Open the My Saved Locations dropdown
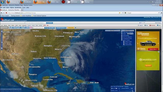Screen dimensions: 163x92 click(61, 28)
